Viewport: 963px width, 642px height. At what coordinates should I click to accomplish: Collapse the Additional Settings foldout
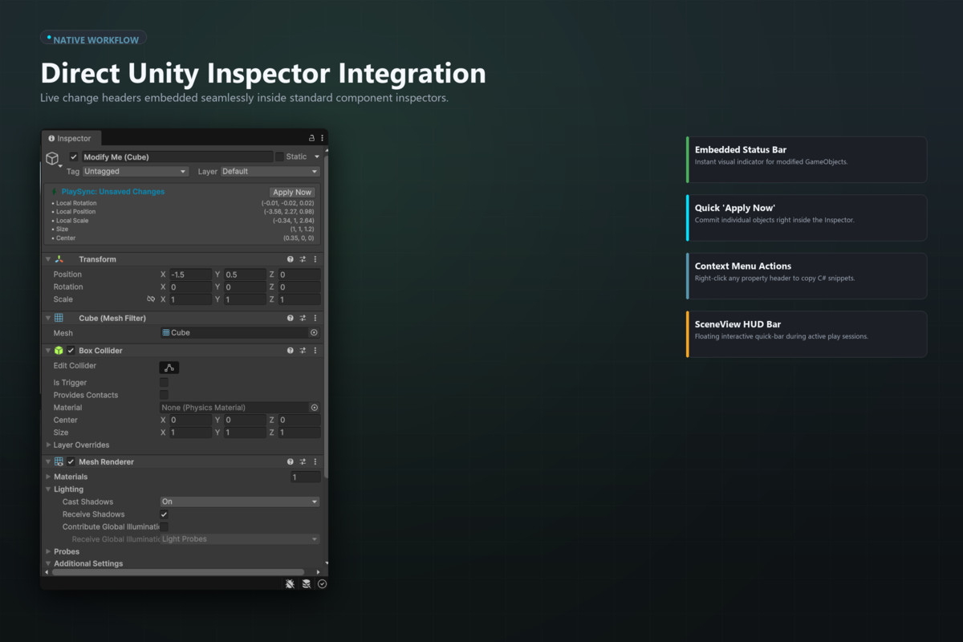[48, 563]
